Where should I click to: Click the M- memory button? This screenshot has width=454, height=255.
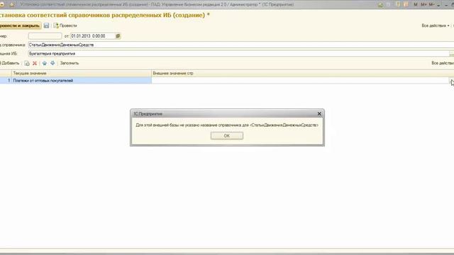431,5
